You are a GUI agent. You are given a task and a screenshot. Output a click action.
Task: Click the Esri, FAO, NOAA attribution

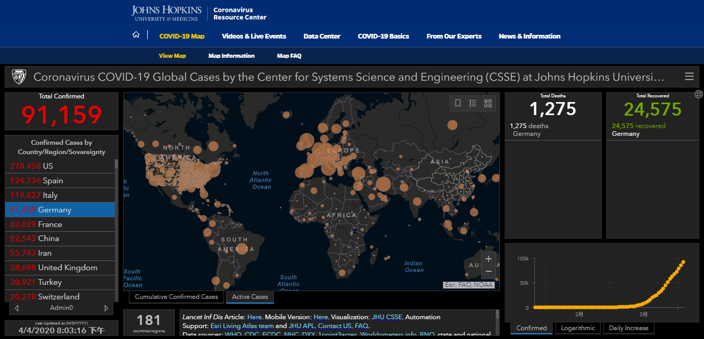point(470,285)
